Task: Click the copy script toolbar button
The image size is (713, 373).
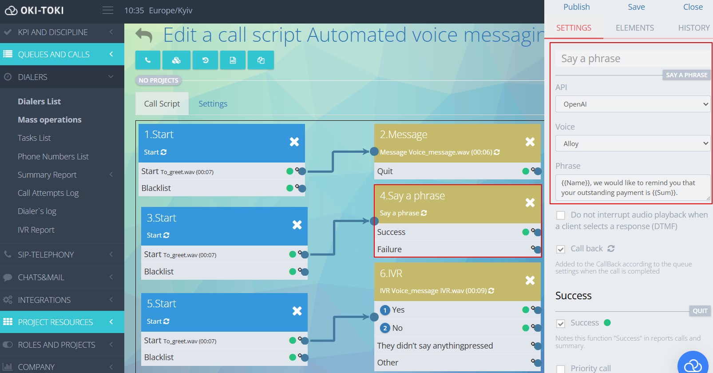Action: [261, 60]
